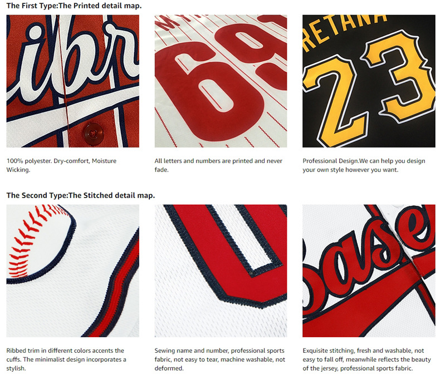
Task: Click the 'Professional Design' caption text
Action: (364, 165)
